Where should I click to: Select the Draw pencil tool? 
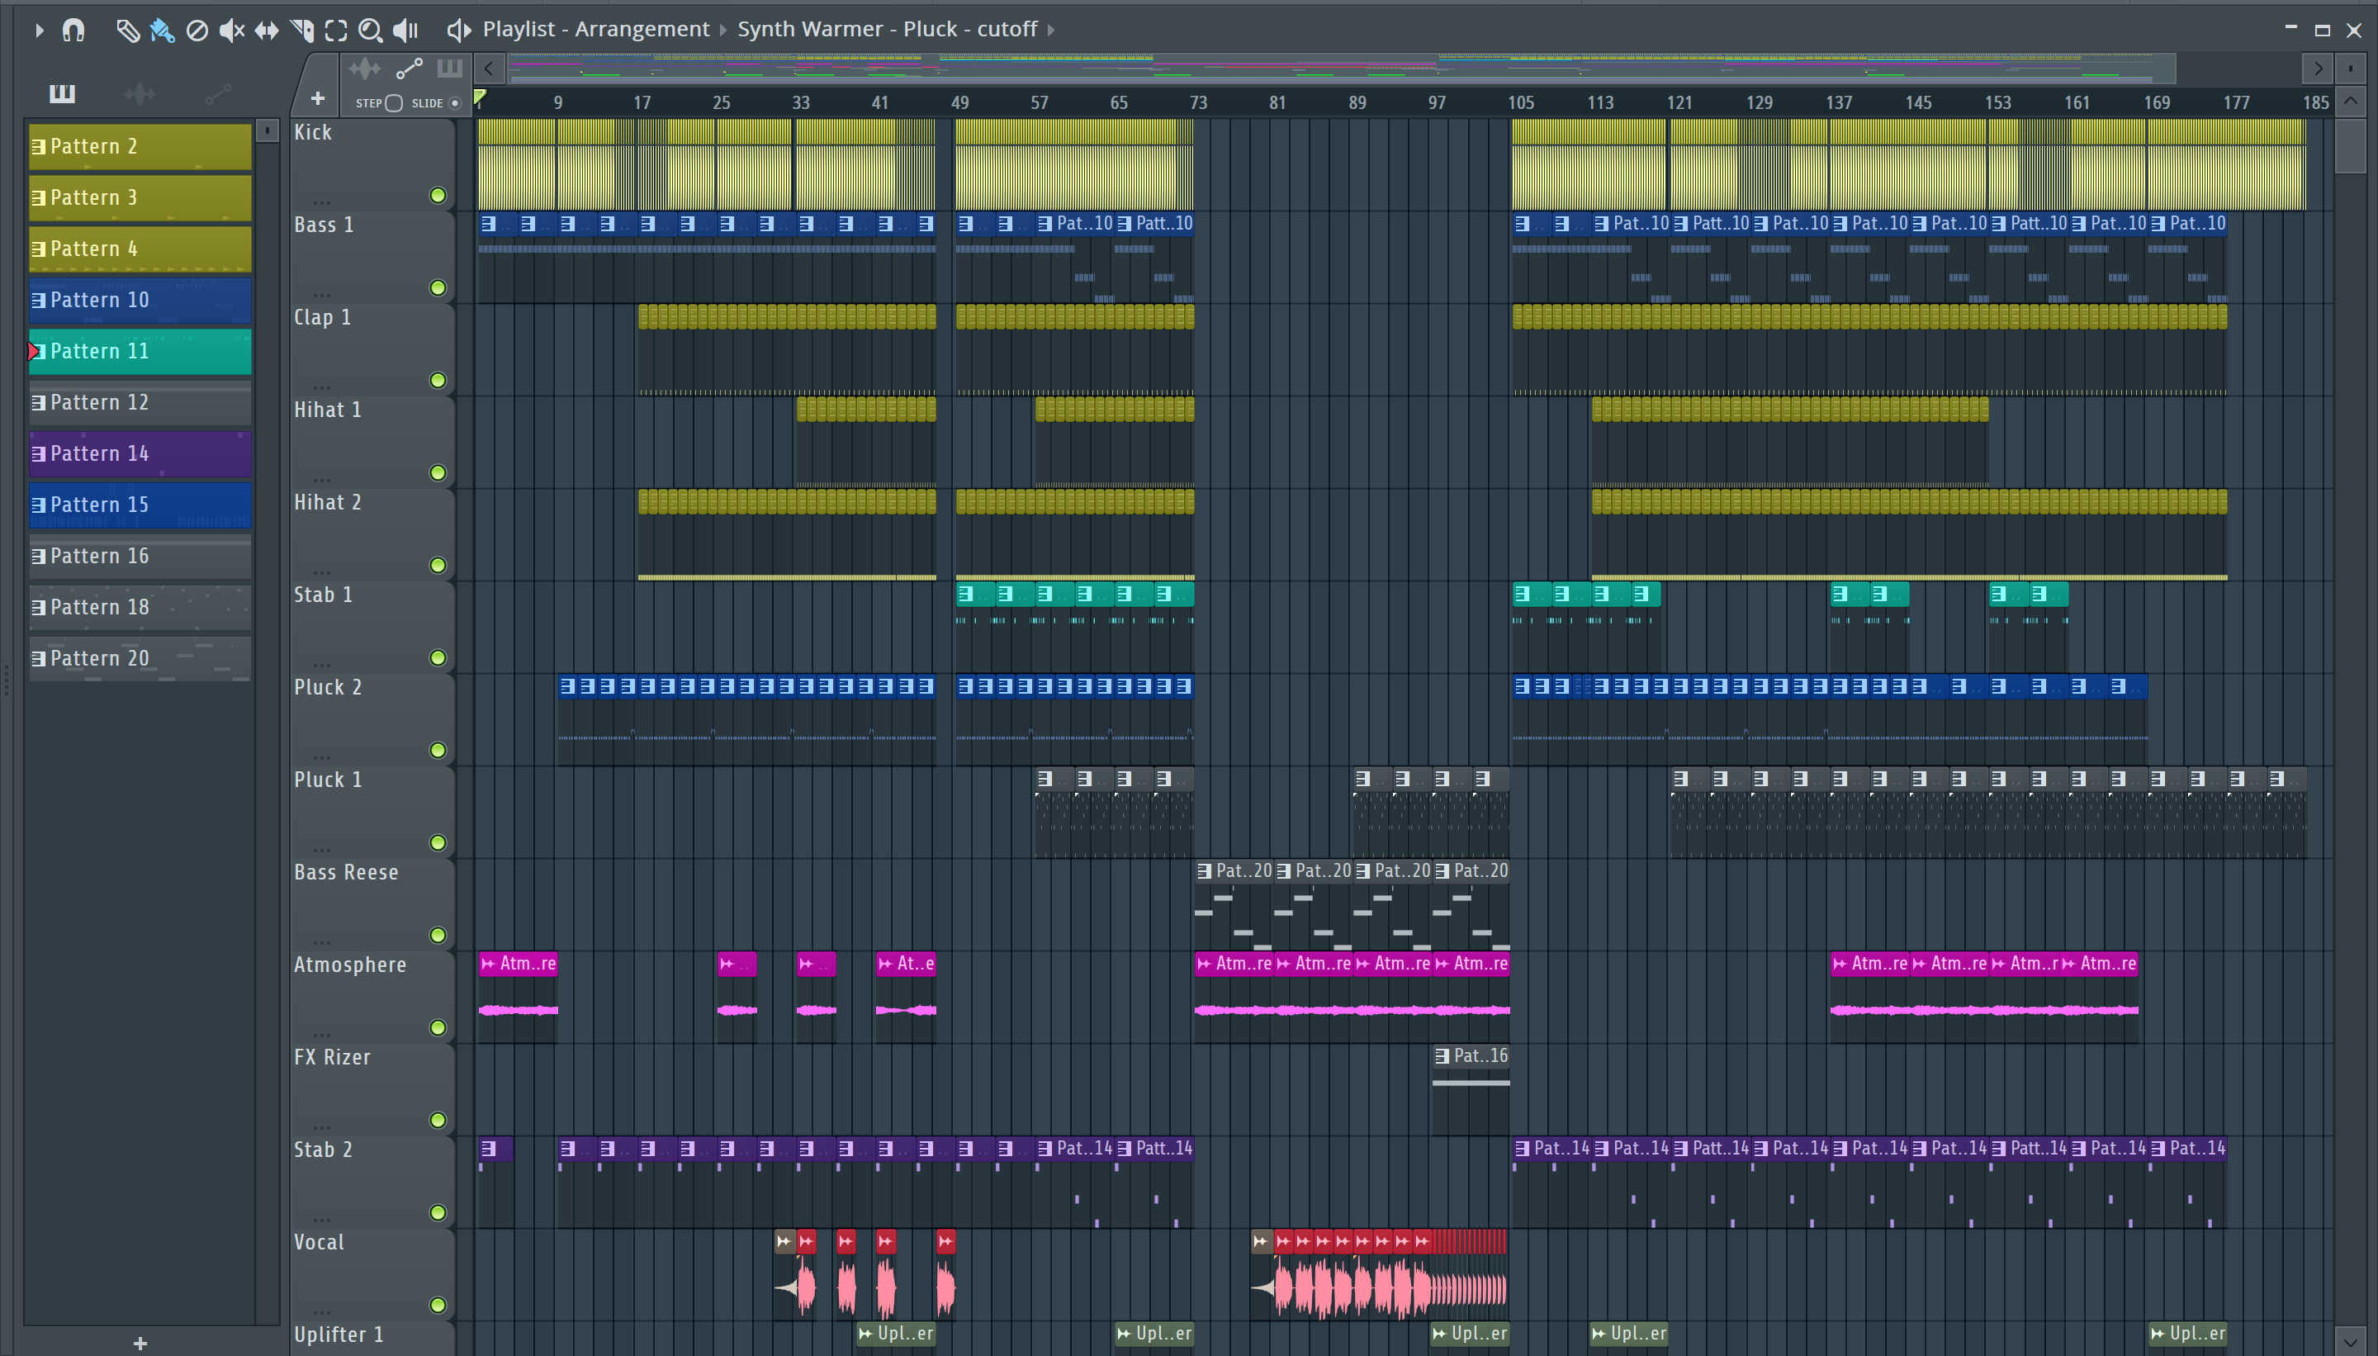tap(127, 30)
